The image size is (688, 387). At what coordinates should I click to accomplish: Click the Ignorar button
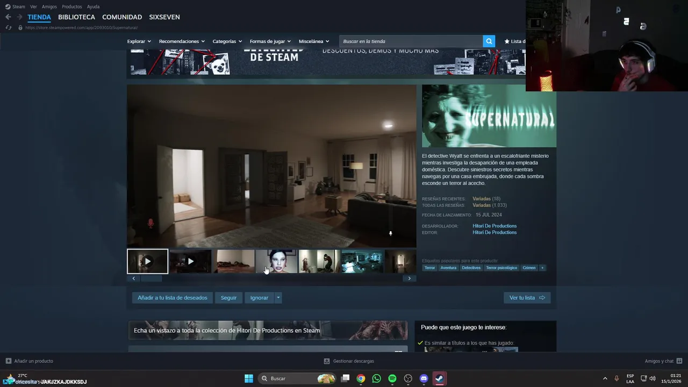[x=259, y=298]
